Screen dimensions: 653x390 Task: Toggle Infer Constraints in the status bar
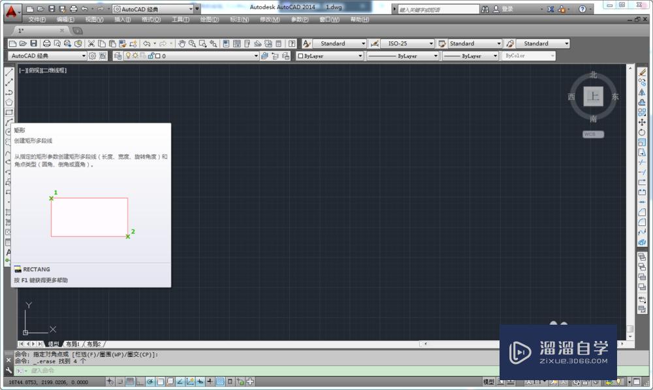(x=110, y=382)
